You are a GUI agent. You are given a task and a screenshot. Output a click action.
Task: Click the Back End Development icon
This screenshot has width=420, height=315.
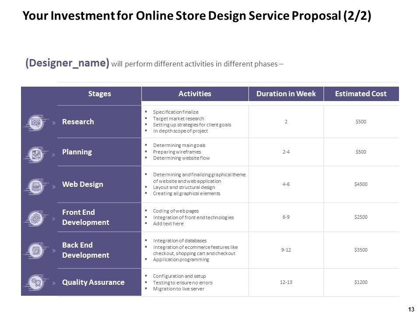(36, 251)
